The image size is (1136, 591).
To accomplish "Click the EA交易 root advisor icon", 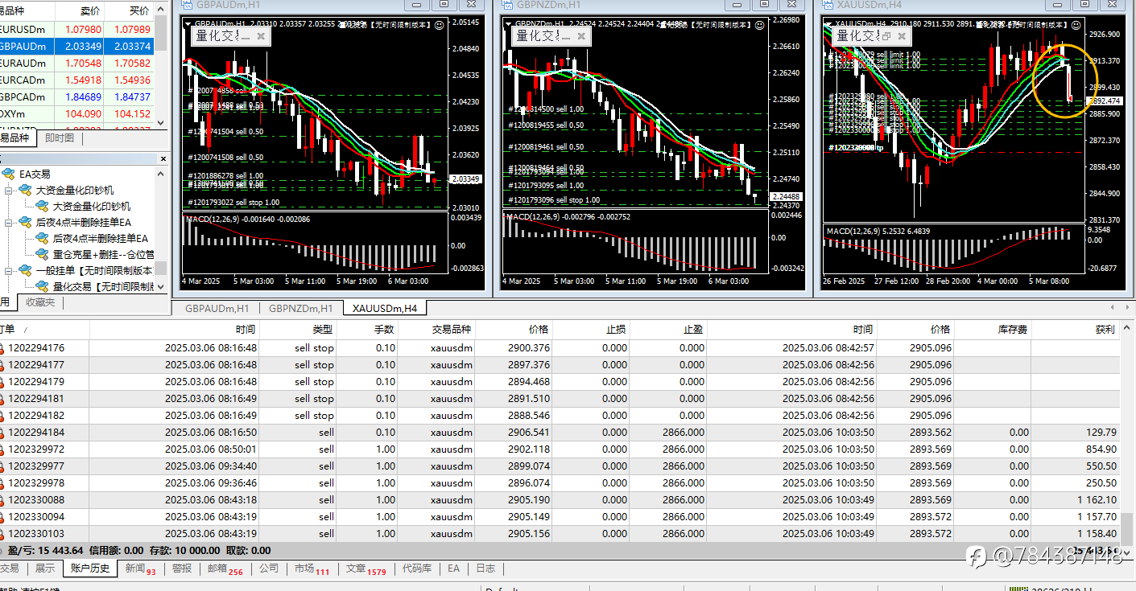I will pyautogui.click(x=8, y=174).
